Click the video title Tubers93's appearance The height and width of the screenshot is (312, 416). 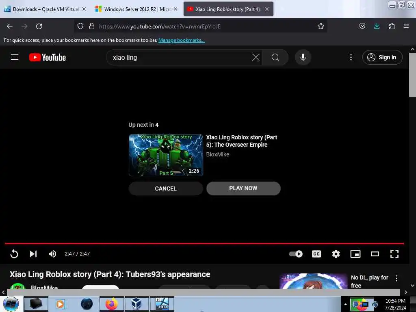pos(110,274)
